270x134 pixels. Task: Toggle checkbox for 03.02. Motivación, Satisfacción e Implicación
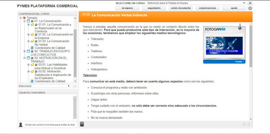[36, 72]
